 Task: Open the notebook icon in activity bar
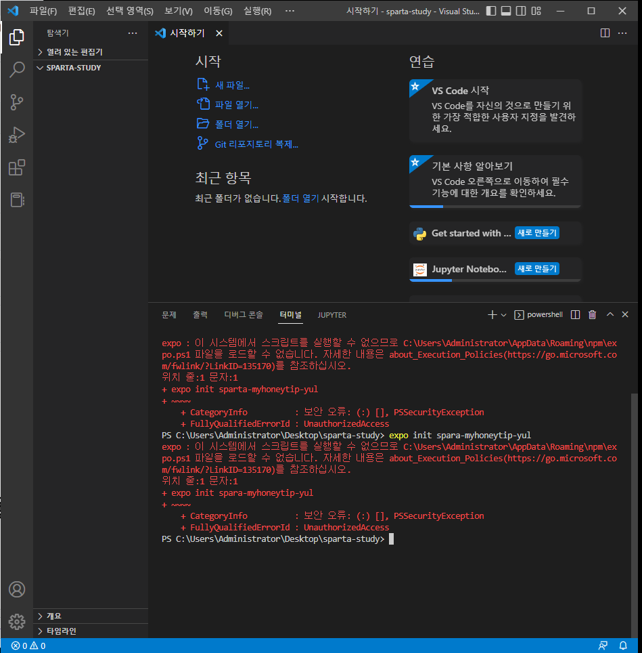(17, 200)
